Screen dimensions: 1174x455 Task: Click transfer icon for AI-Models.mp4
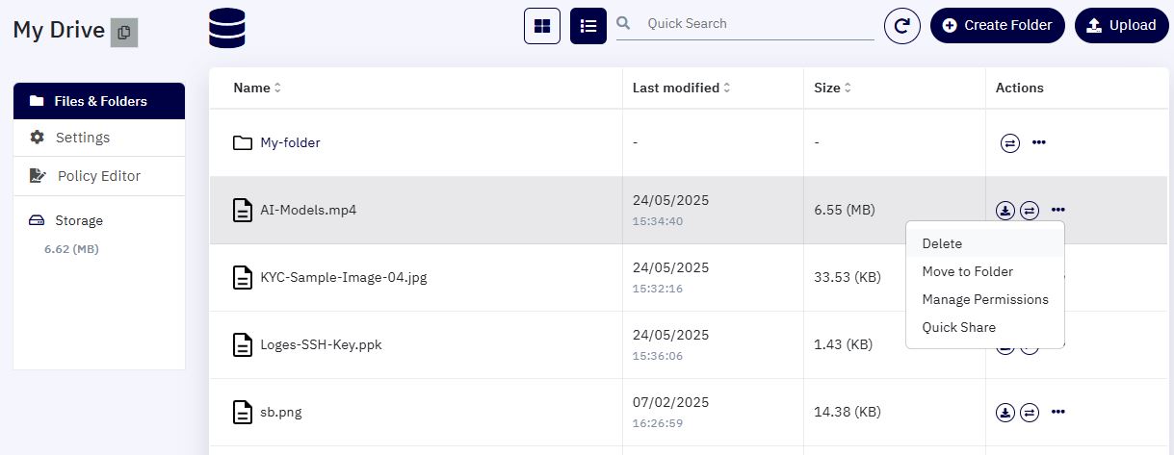(1030, 210)
